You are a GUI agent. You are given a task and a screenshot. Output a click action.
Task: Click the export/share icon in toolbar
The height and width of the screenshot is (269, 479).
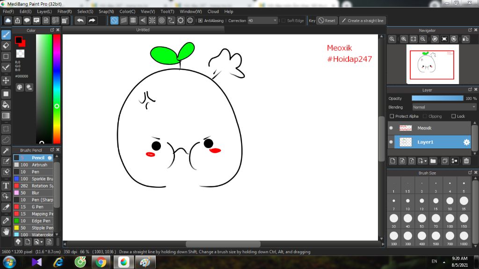[17, 21]
